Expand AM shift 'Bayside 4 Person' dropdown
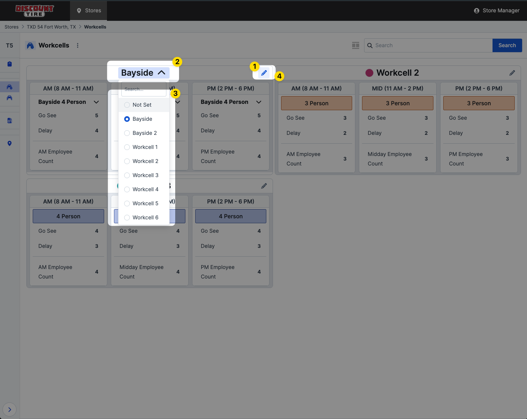 pos(96,102)
